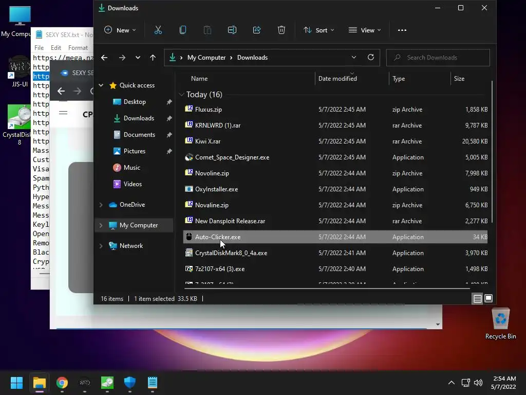Viewport: 526px width, 395px height.
Task: Click the file list vertical scrollbar
Action: [492, 151]
